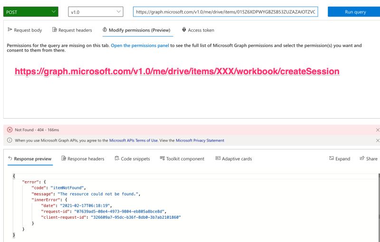Click the Code snippets clipboard icon
The height and width of the screenshot is (242, 380).
pyautogui.click(x=117, y=158)
